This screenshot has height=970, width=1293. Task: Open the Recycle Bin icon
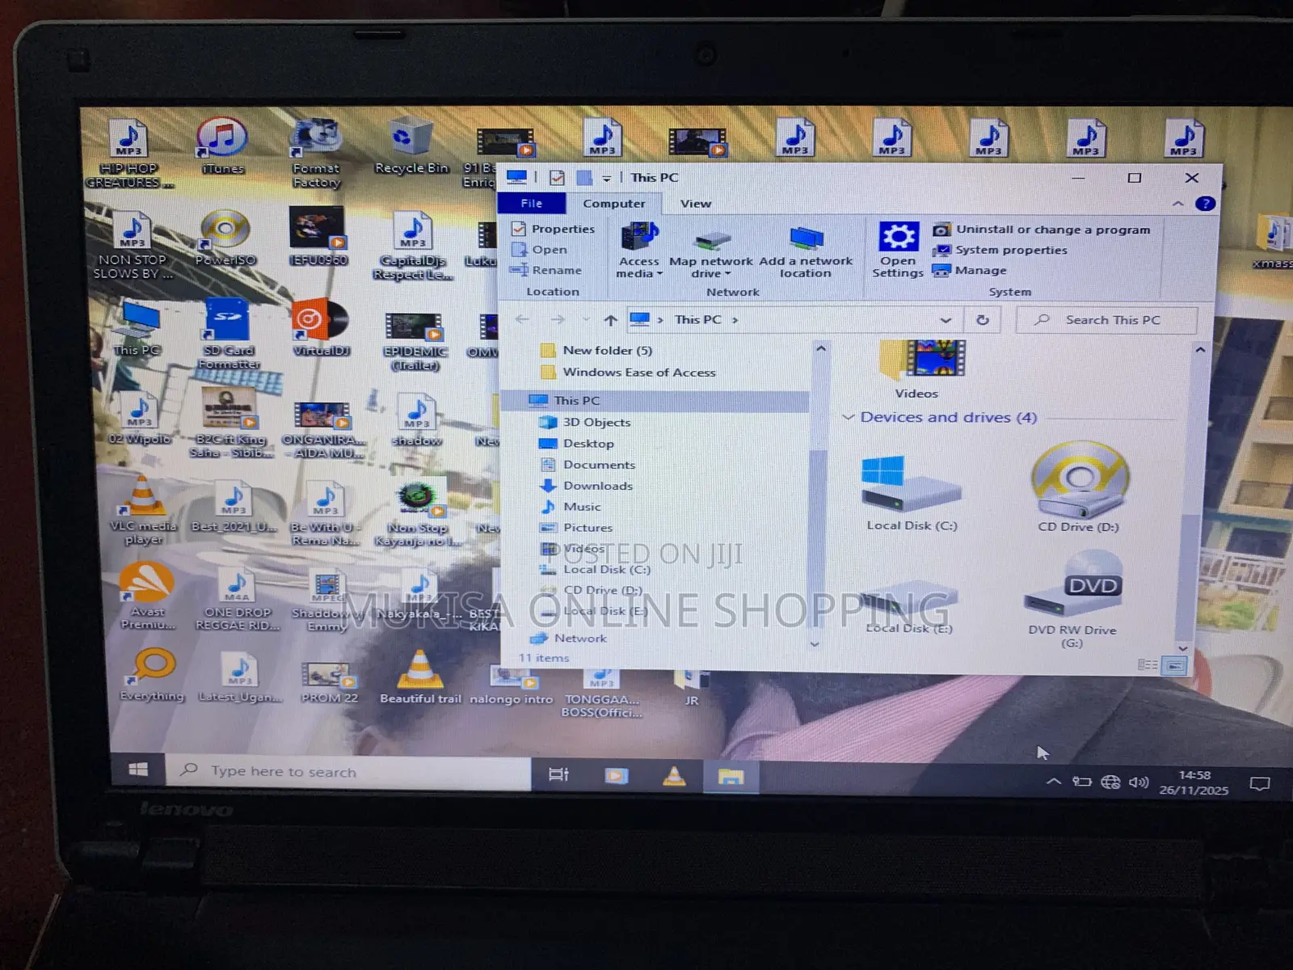point(411,146)
